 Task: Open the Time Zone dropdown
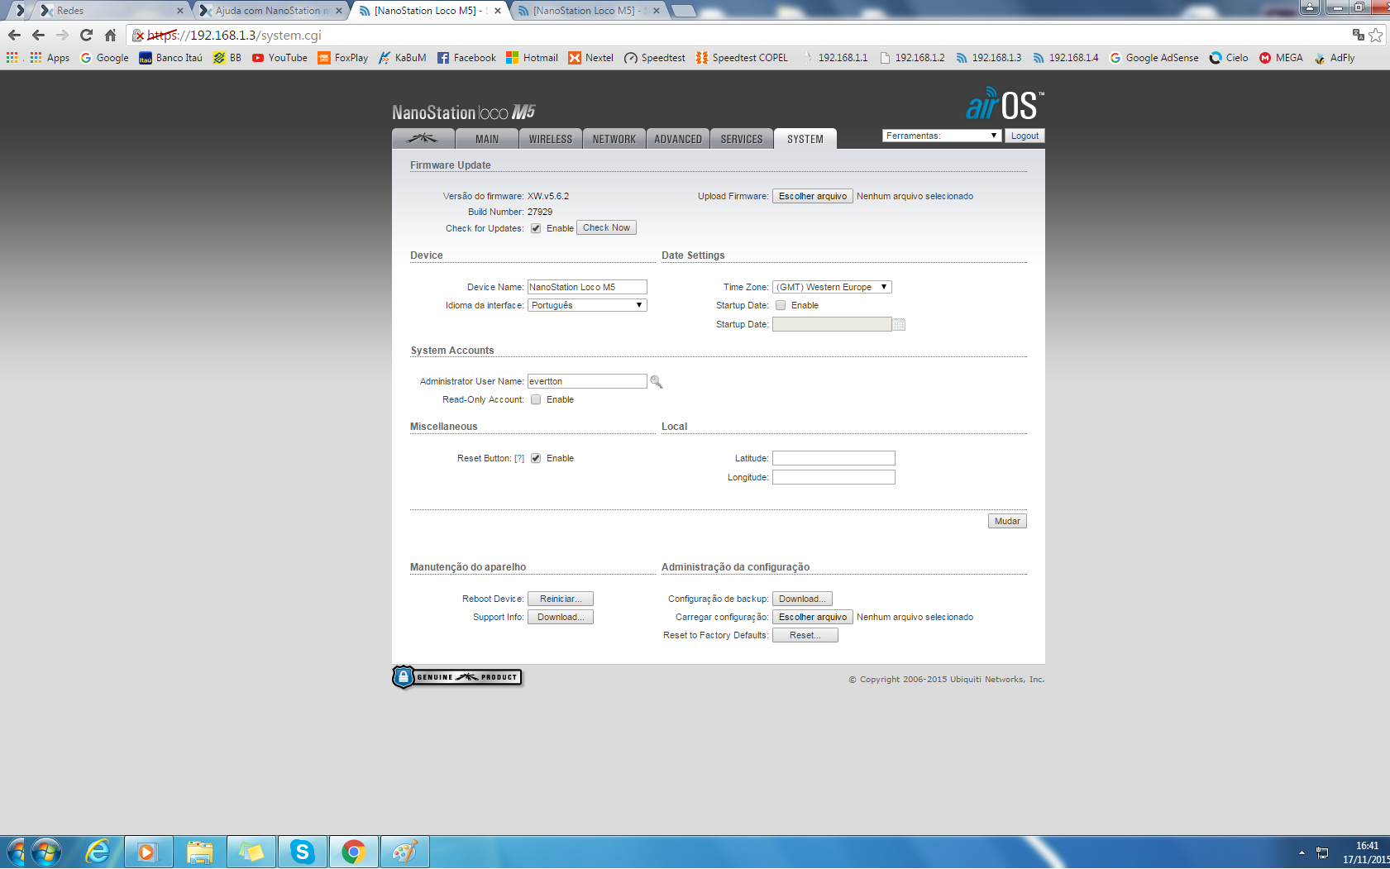(832, 287)
